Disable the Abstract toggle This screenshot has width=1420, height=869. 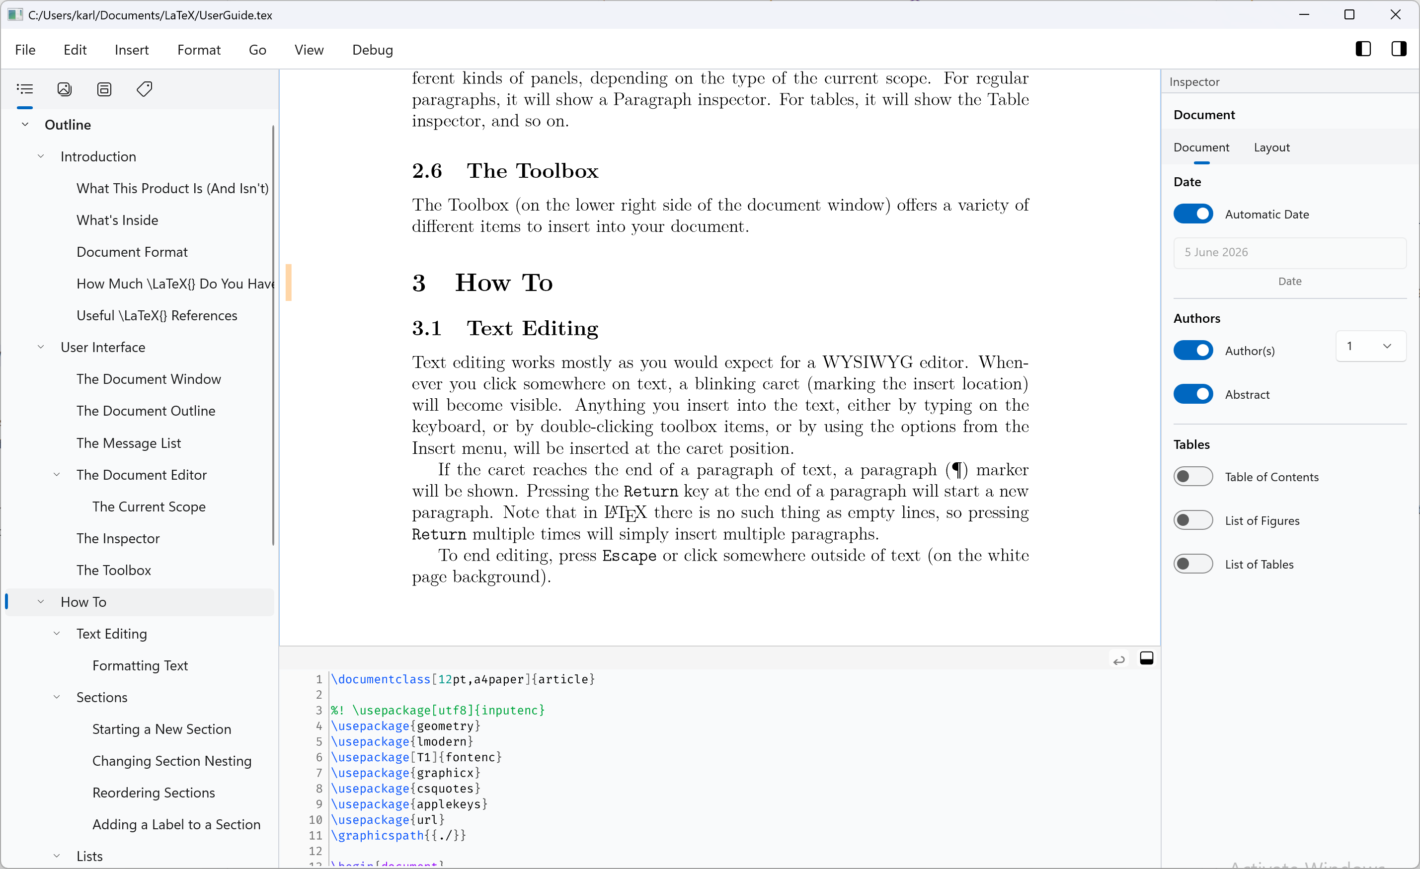[x=1193, y=394]
